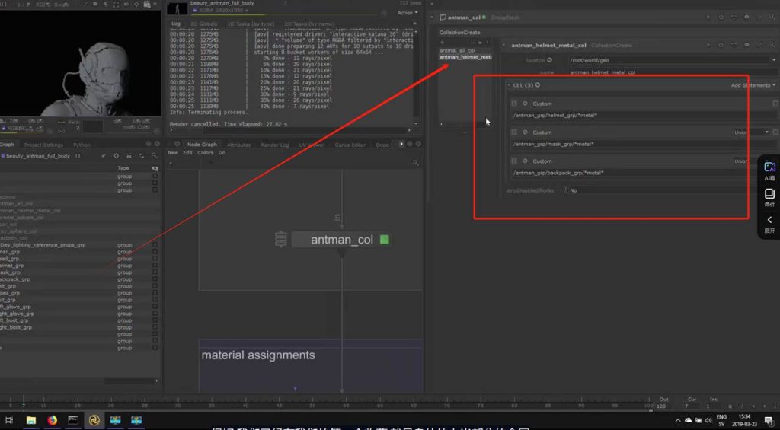Toggle enable box of helmet_grp CEL statement
The image size is (780, 430).
pos(514,104)
